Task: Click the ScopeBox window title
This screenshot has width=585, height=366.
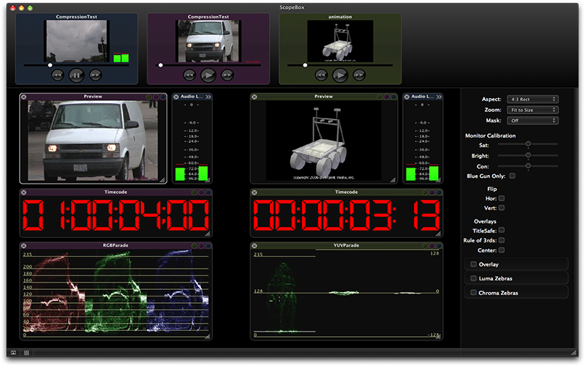Action: click(292, 7)
